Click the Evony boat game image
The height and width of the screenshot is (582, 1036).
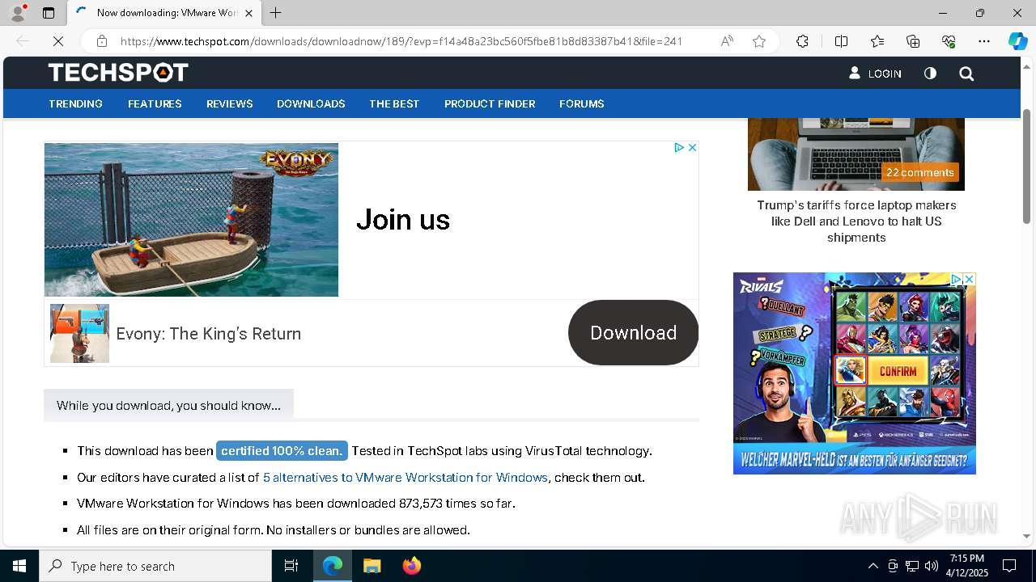[x=191, y=220]
